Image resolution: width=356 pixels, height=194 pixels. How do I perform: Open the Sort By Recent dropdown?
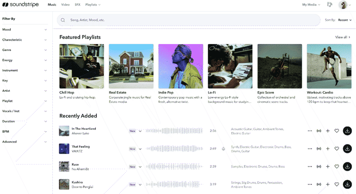345,20
